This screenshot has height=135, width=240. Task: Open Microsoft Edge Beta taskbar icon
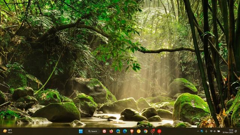point(118,131)
